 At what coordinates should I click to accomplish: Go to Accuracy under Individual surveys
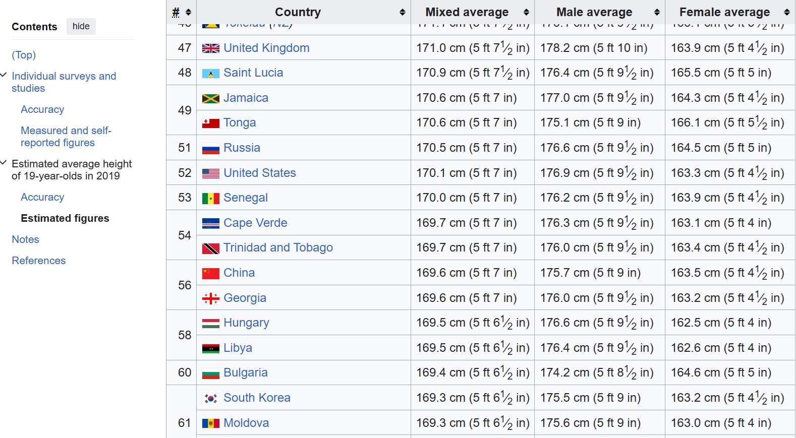tap(42, 109)
